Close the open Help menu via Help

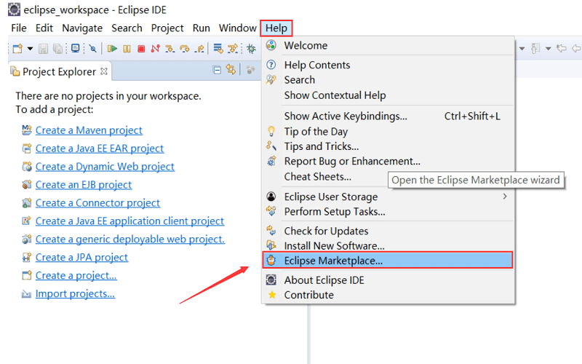click(x=276, y=28)
